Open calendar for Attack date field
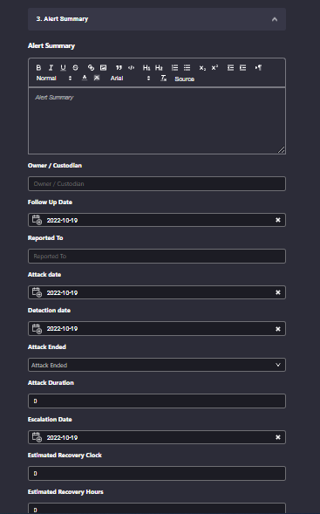This screenshot has width=320, height=514. point(37,292)
